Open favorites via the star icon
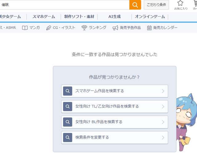The image size is (197, 161). pos(180,3)
